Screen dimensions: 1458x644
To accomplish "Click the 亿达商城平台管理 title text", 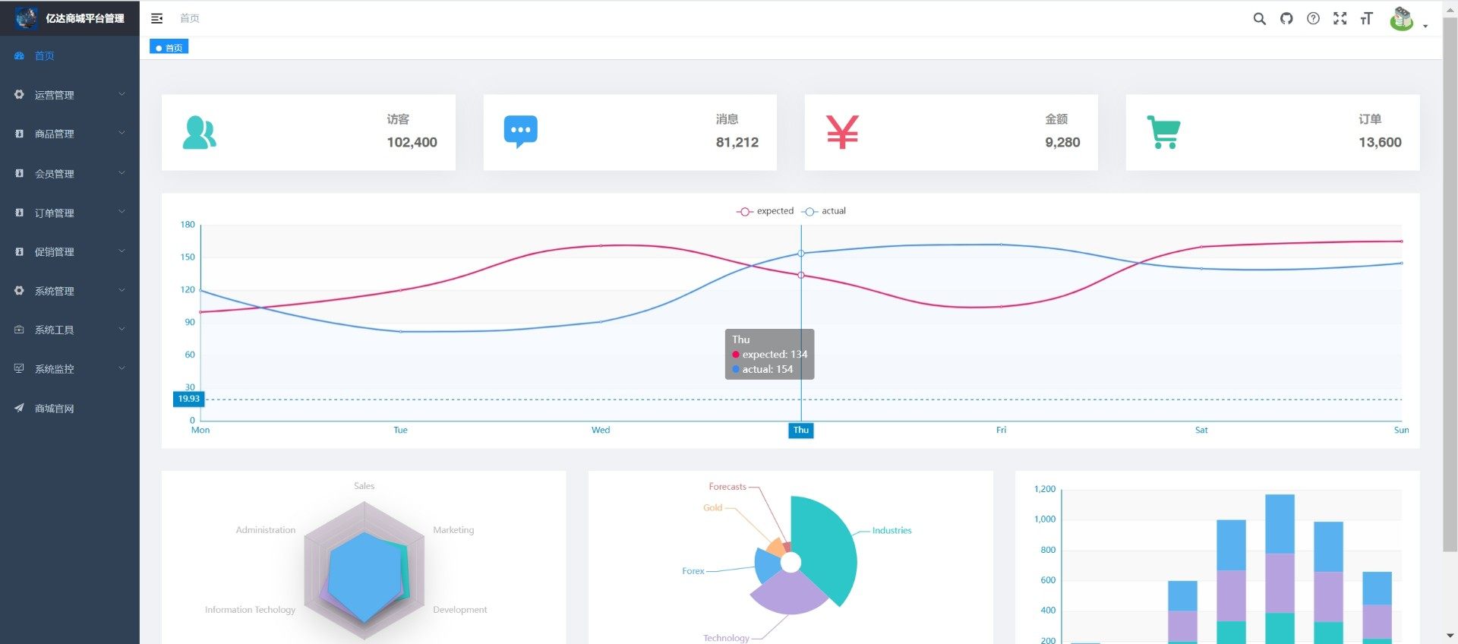I will coord(85,18).
